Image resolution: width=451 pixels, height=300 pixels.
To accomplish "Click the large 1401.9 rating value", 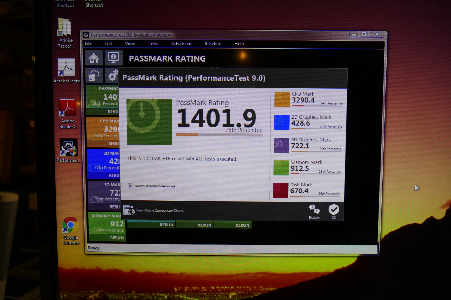I will point(216,119).
